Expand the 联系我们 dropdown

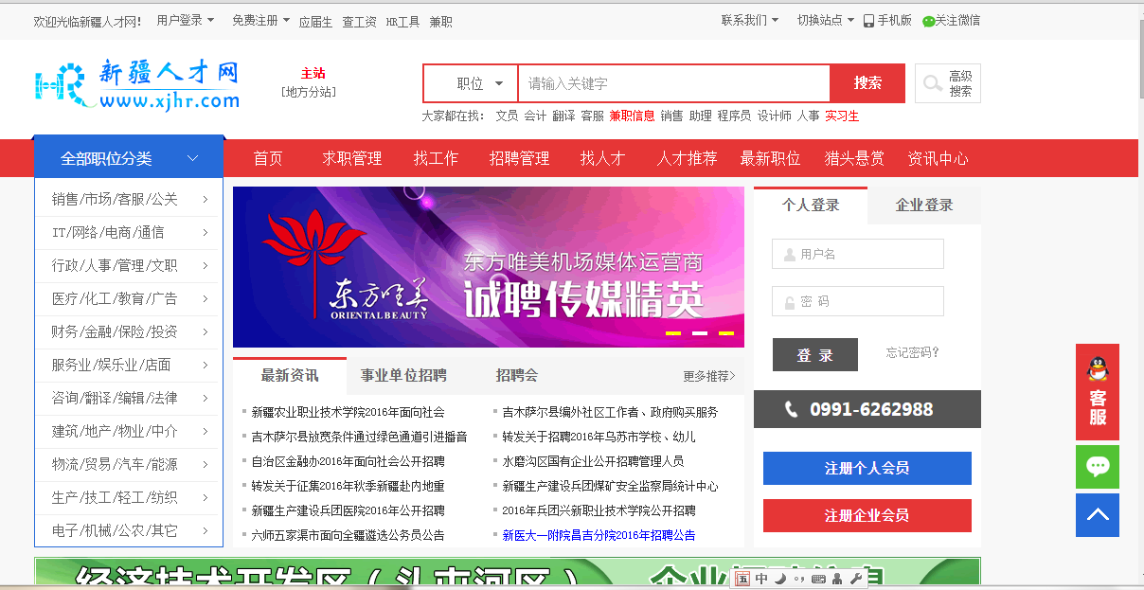point(750,20)
